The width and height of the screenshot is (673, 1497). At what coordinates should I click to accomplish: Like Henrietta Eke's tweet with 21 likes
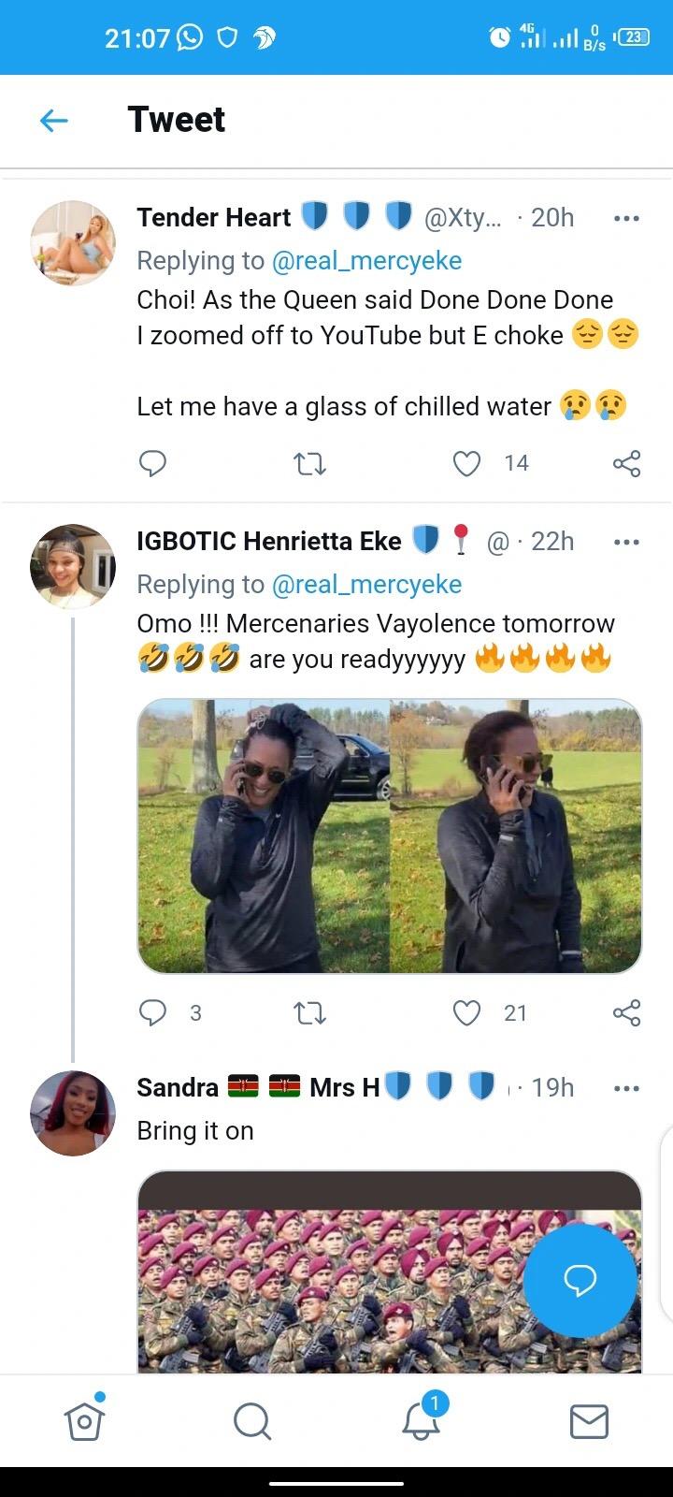466,1012
